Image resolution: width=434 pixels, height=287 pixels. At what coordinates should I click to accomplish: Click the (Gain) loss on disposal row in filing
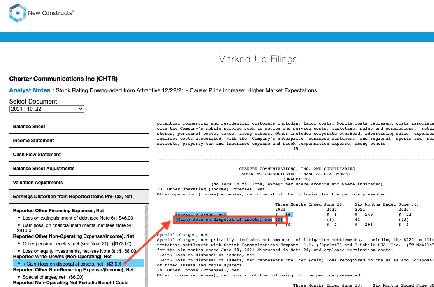coord(231,220)
